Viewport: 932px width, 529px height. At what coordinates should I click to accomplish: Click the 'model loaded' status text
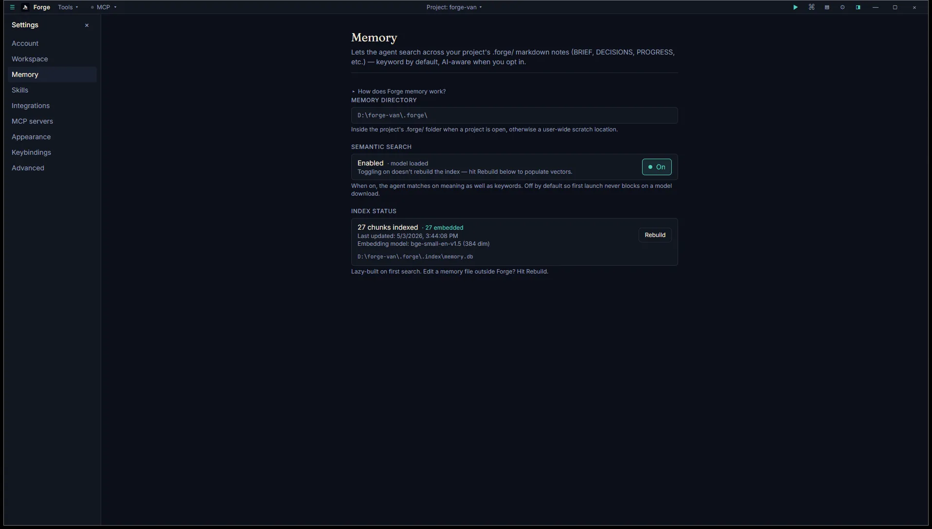point(409,164)
